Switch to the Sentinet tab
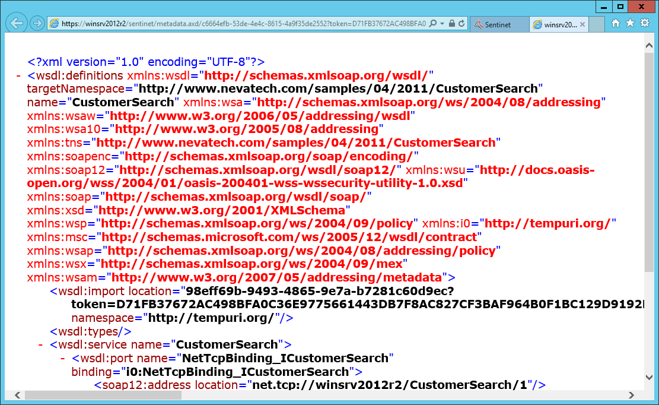The width and height of the screenshot is (659, 405). click(499, 24)
